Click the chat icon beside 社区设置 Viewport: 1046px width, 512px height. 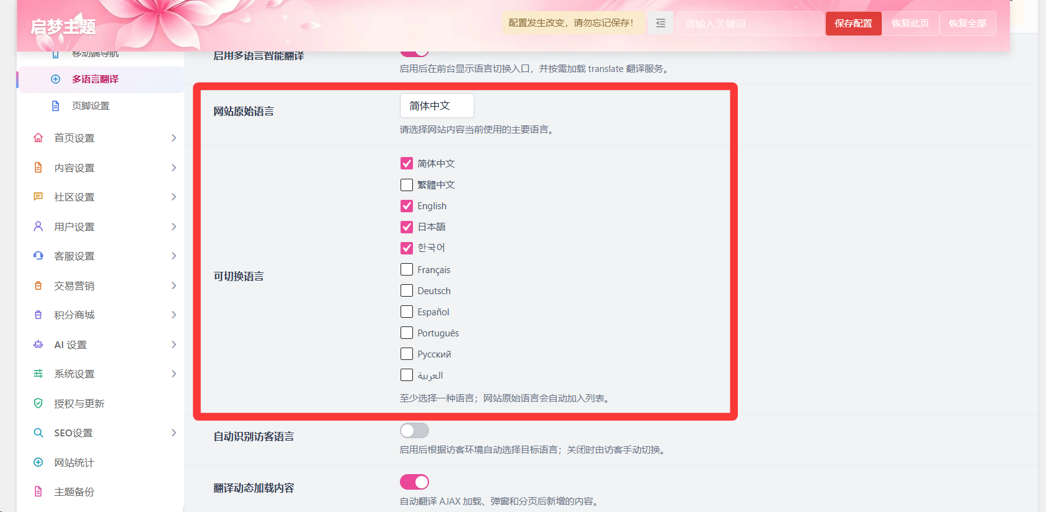(x=38, y=197)
